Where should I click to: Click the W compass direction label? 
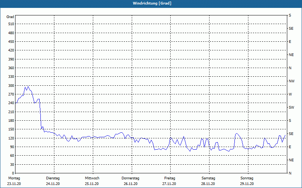point(290,94)
